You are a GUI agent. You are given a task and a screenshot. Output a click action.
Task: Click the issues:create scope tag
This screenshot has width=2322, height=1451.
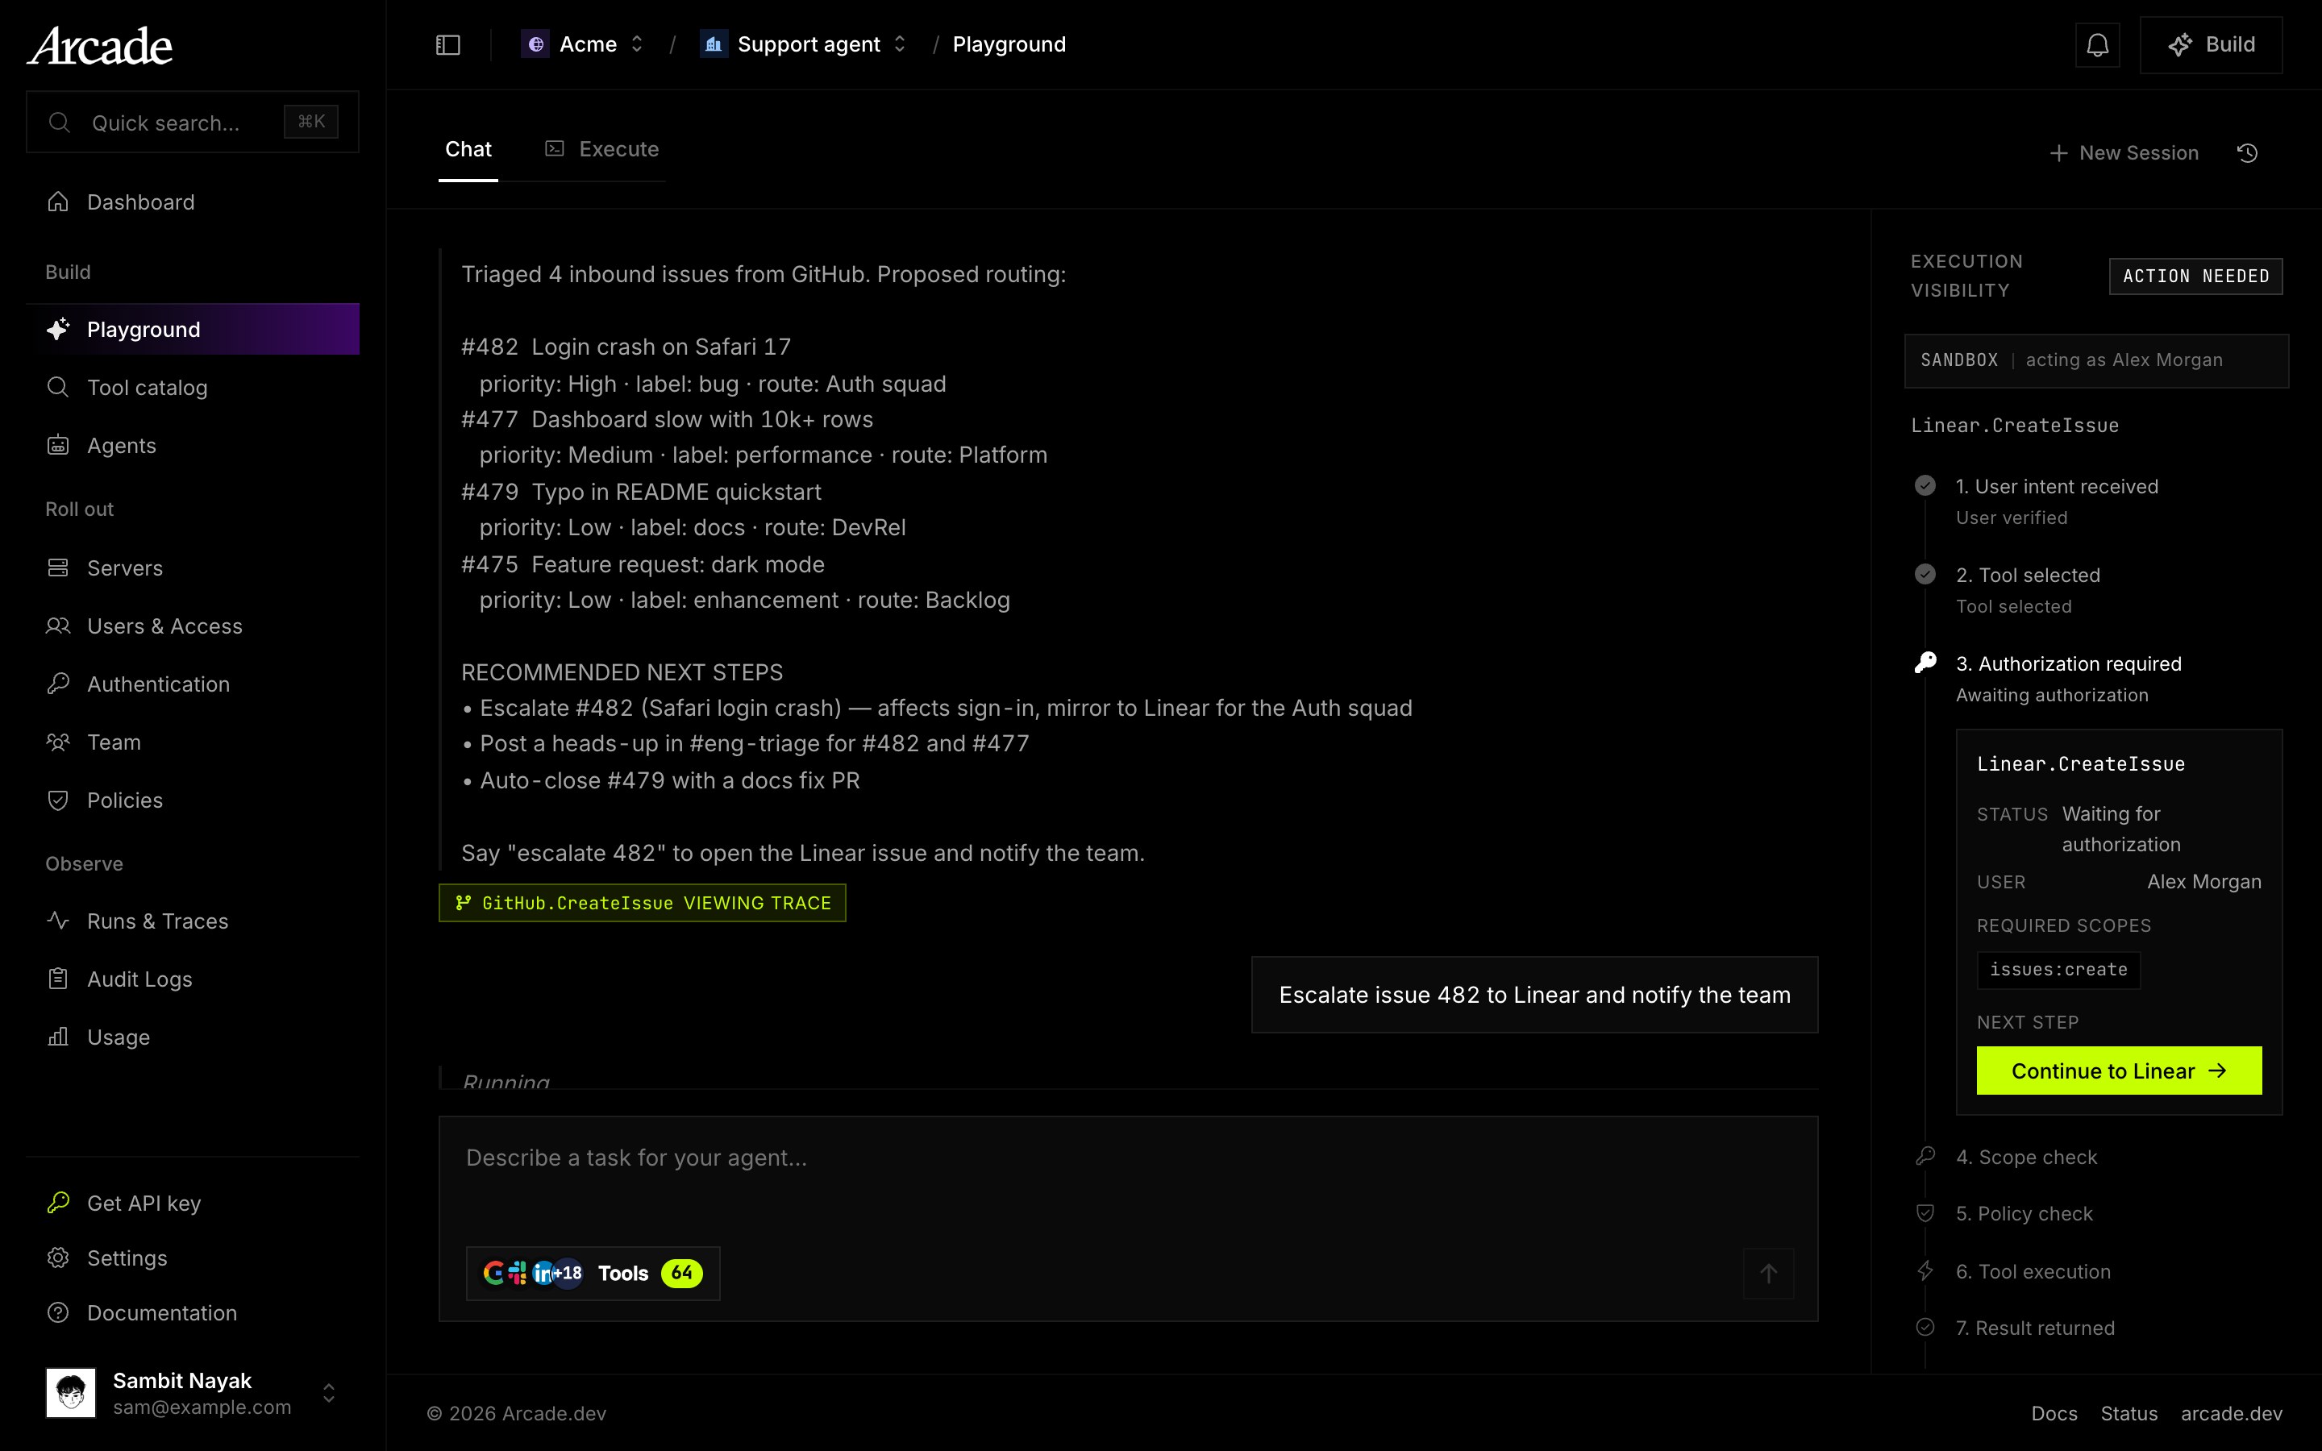2058,969
